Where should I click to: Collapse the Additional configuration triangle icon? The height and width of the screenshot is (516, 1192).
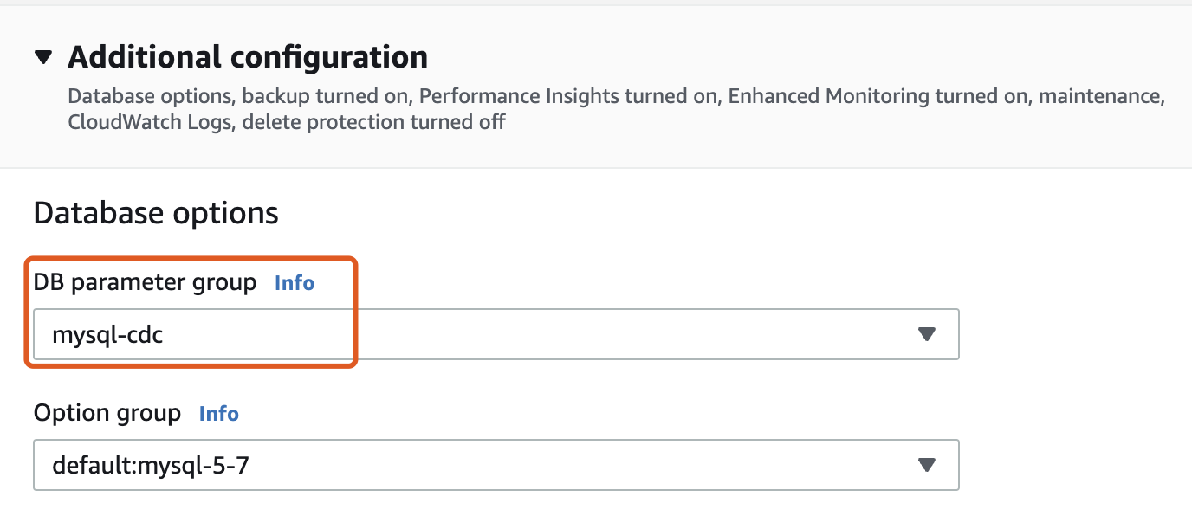click(43, 58)
